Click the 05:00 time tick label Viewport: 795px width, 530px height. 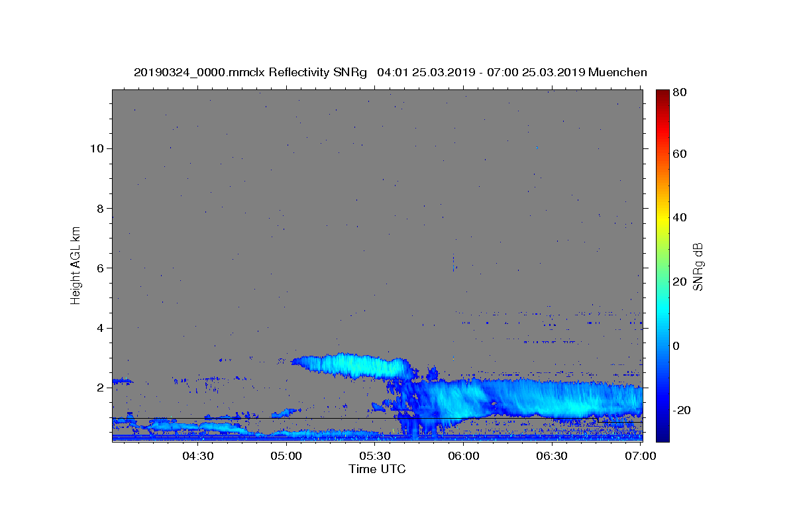(286, 456)
